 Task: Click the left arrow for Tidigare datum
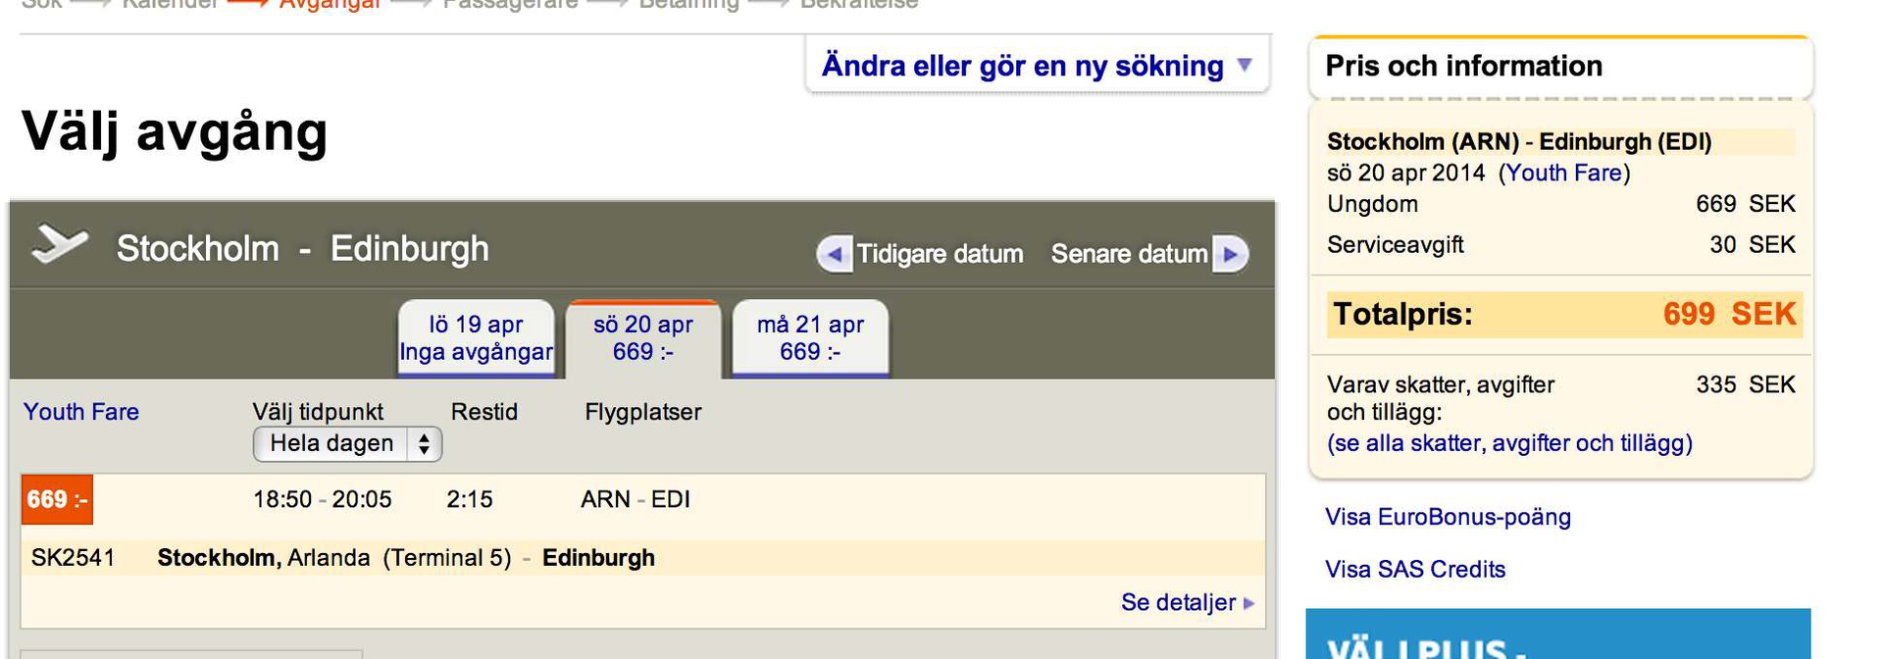pyautogui.click(x=834, y=254)
